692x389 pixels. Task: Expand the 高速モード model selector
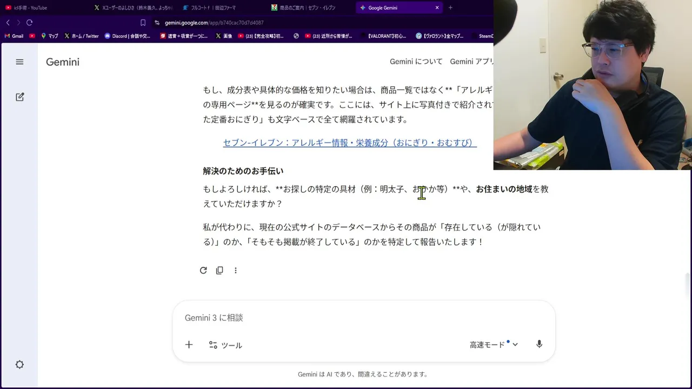(494, 345)
